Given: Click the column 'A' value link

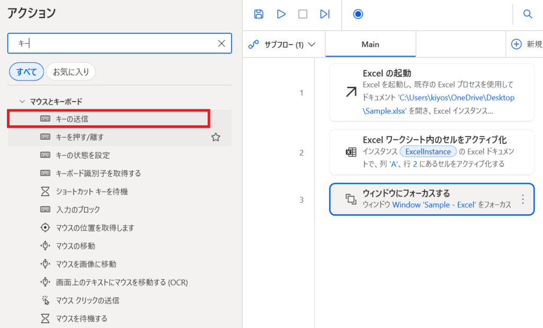Looking at the screenshot, I should tap(393, 164).
